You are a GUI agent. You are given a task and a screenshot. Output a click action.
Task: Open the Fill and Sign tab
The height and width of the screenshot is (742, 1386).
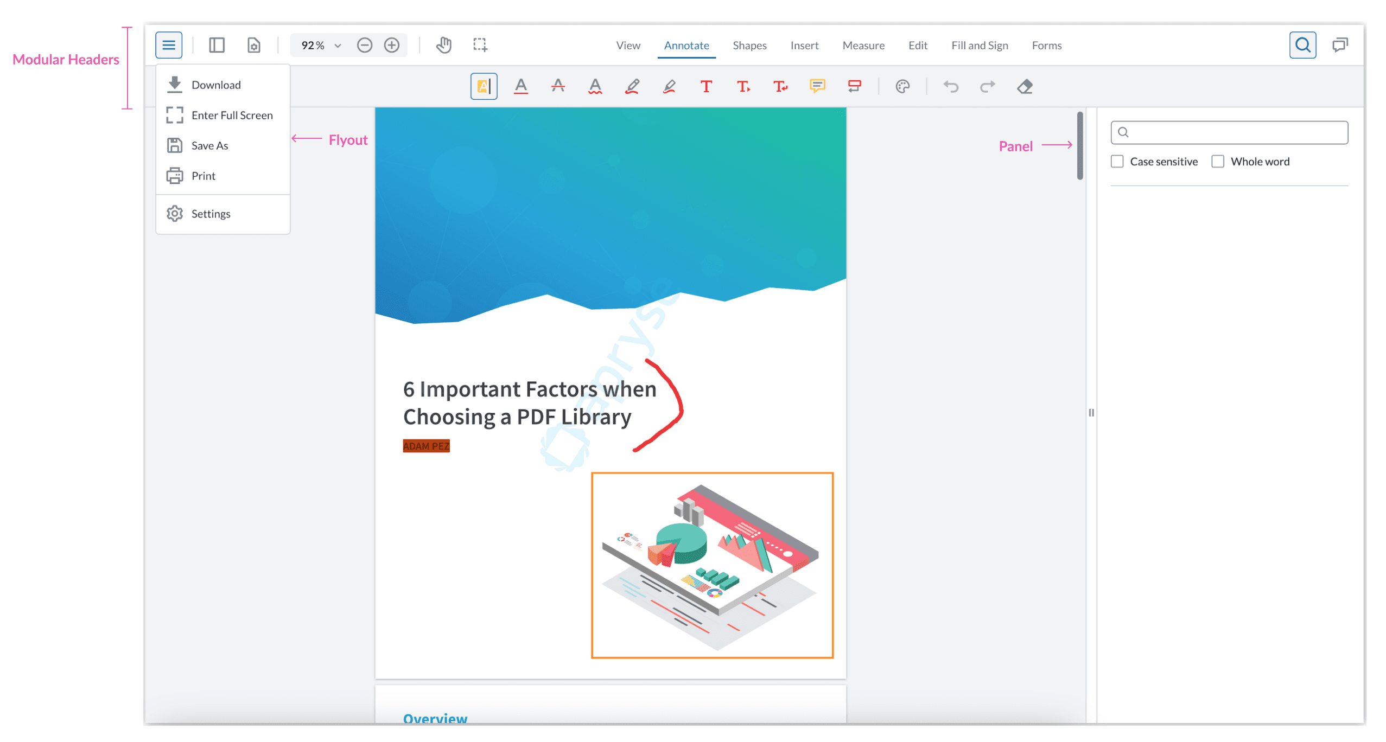(979, 46)
